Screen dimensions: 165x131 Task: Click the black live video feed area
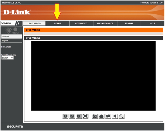click(x=93, y=76)
